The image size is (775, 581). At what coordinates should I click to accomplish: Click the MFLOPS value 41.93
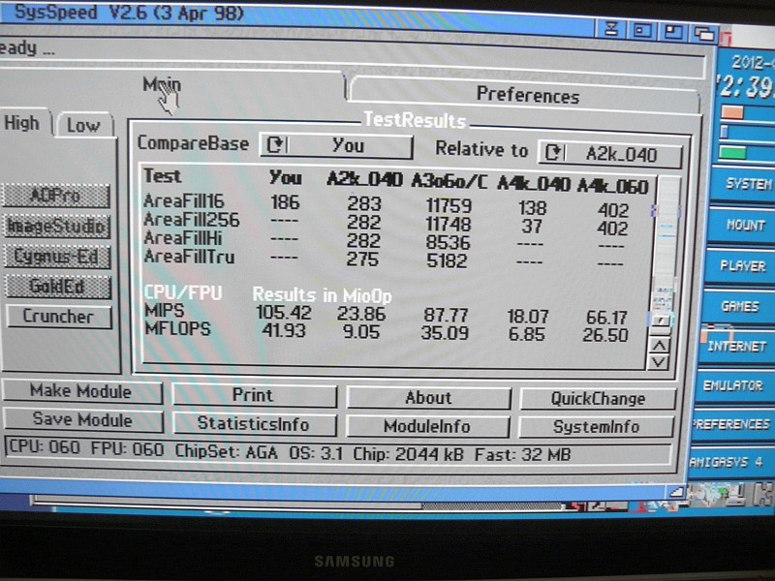pyautogui.click(x=284, y=330)
